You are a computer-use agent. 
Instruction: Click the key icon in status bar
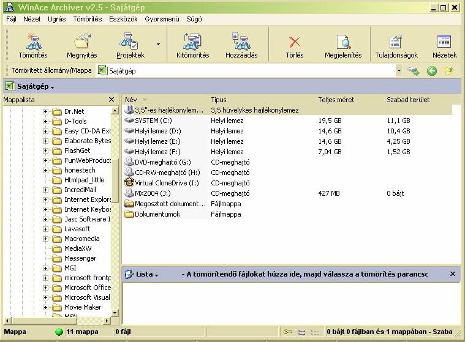pyautogui.click(x=287, y=332)
